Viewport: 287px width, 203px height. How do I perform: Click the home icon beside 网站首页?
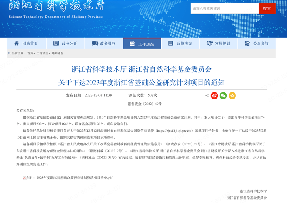pos(17,43)
